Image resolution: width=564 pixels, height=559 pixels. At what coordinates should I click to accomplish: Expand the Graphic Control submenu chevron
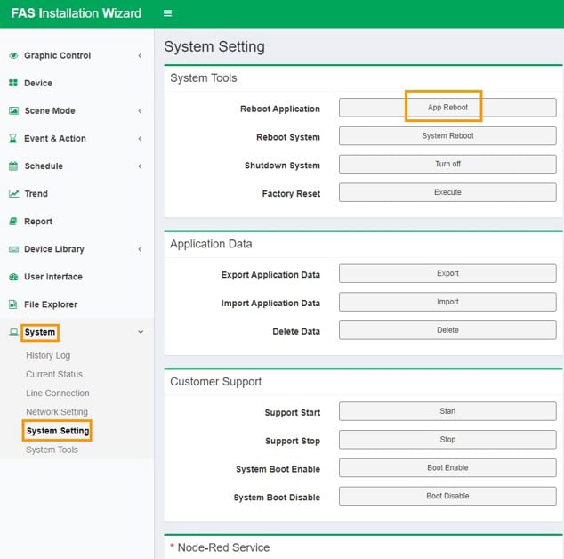(140, 56)
